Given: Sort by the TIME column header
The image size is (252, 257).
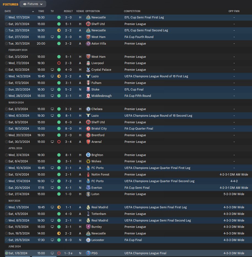Looking at the screenshot, I should coord(41,11).
